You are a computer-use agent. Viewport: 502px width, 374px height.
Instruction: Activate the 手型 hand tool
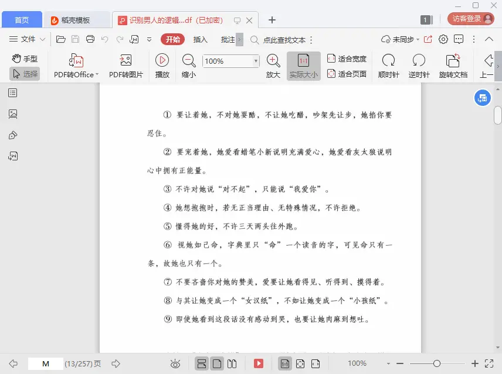(25, 59)
